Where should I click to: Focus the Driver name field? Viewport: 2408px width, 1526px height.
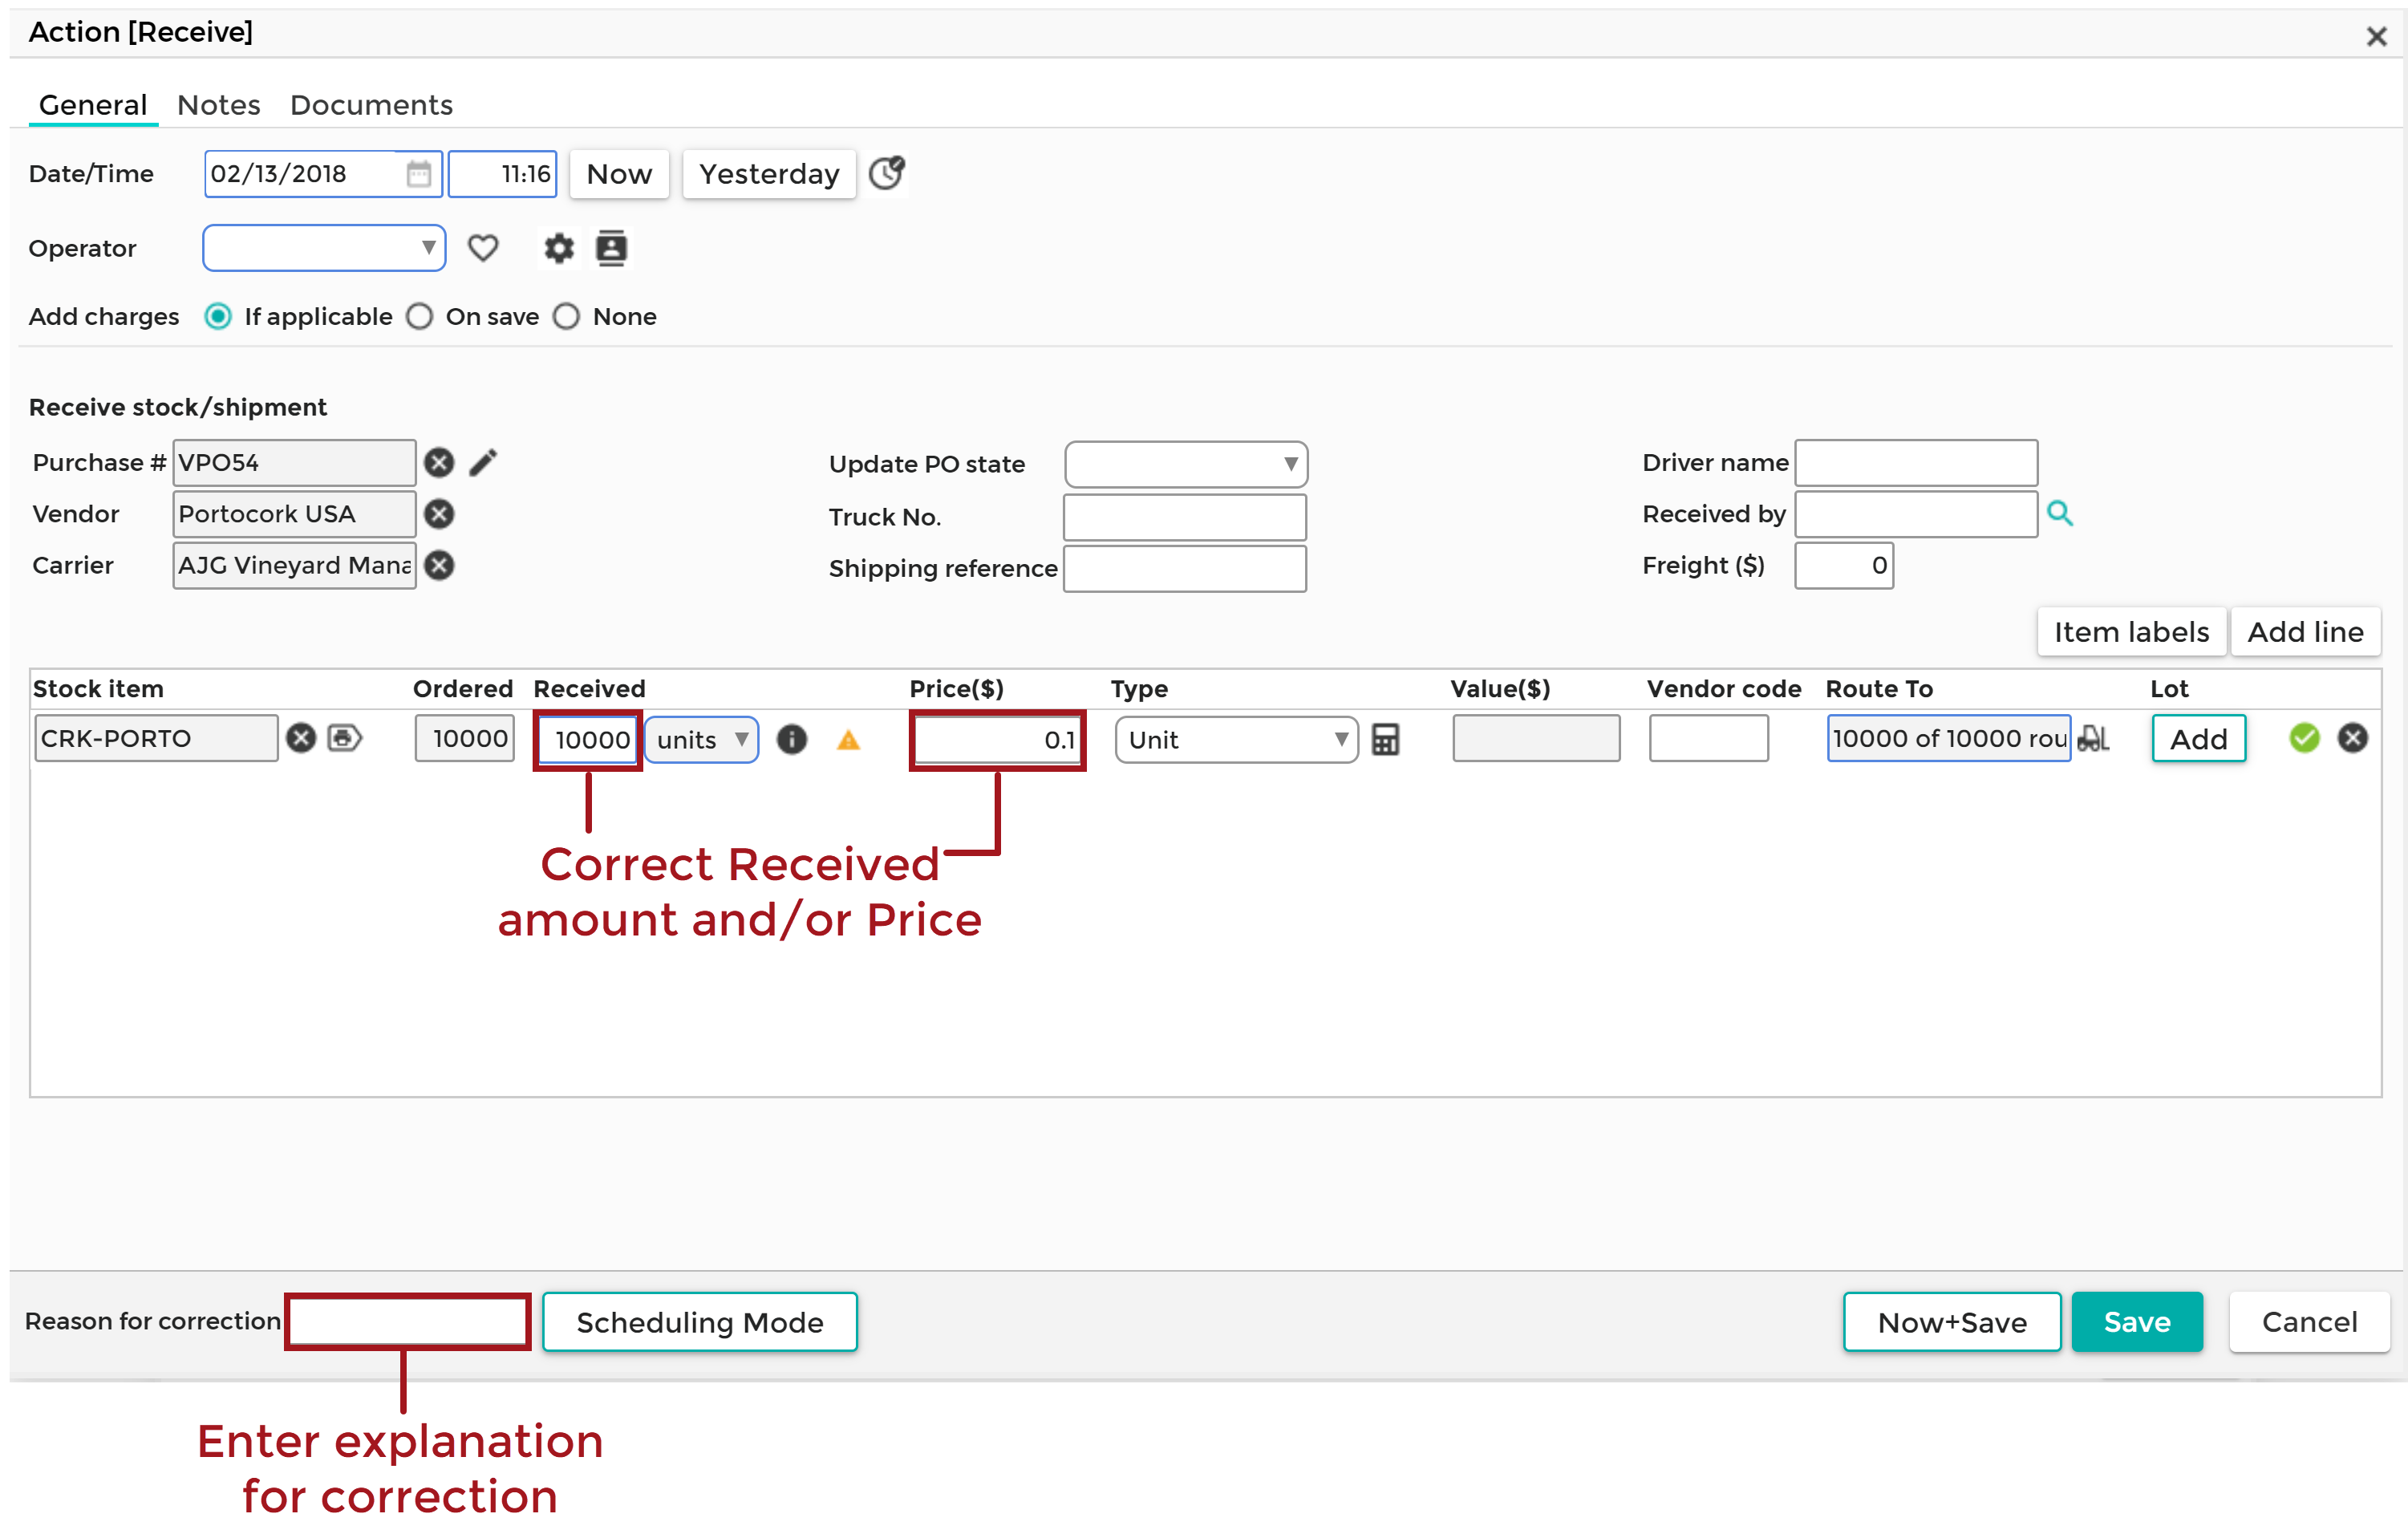point(1916,463)
